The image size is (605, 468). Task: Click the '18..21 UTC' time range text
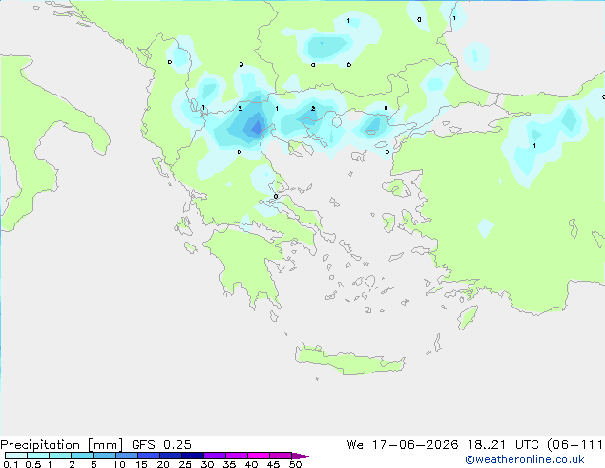click(x=503, y=445)
